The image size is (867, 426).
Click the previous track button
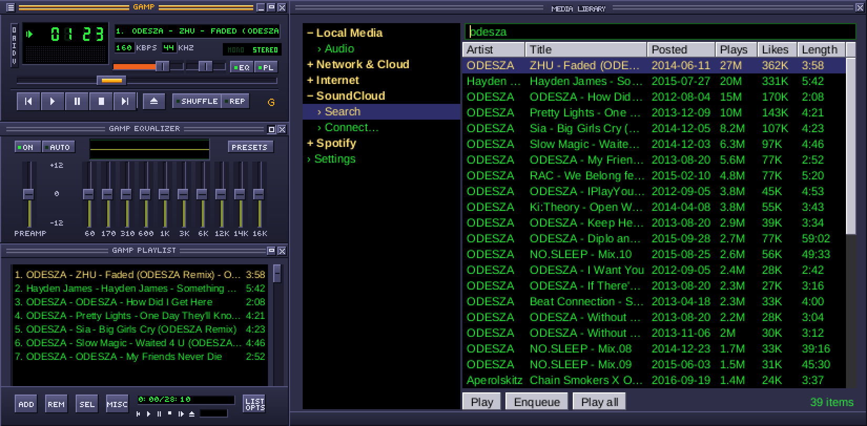28,101
